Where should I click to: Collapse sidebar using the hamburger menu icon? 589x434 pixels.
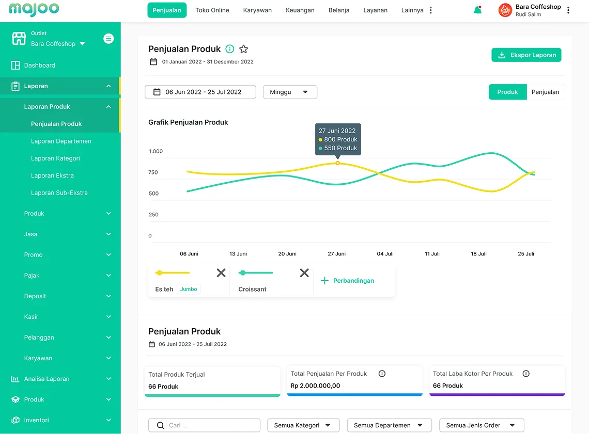pos(109,38)
